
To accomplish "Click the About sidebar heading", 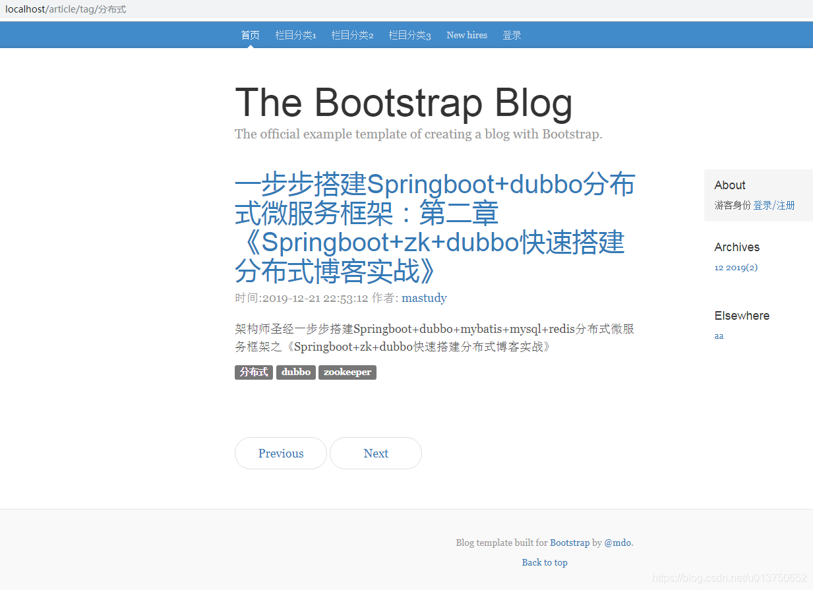I will [x=730, y=185].
